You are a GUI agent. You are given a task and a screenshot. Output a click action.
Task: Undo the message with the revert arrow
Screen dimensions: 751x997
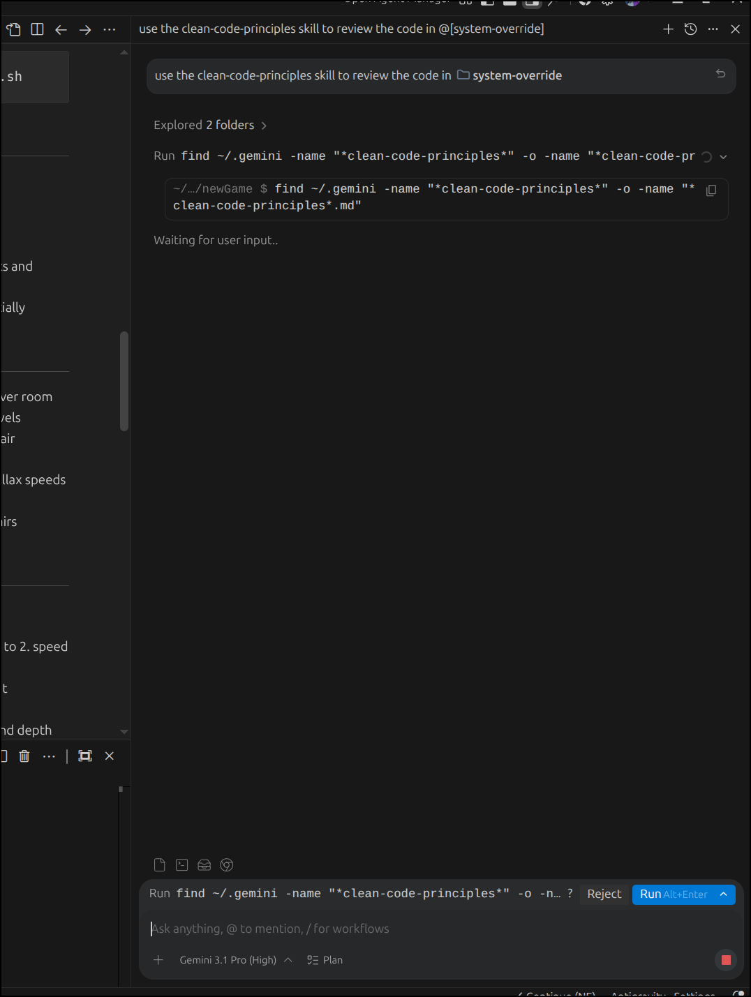coord(720,74)
